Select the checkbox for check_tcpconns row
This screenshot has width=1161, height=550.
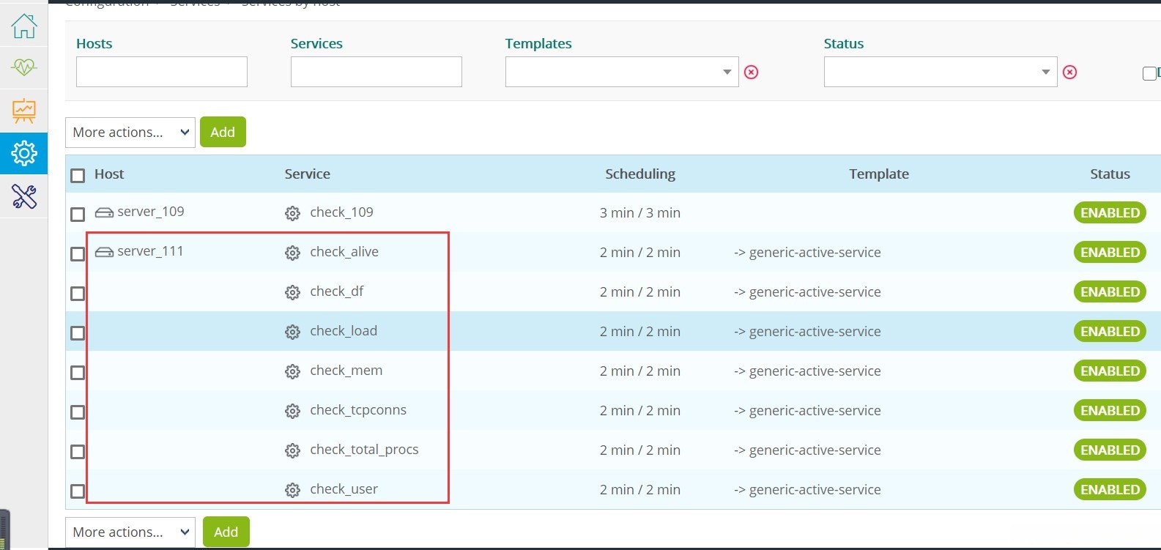[78, 412]
